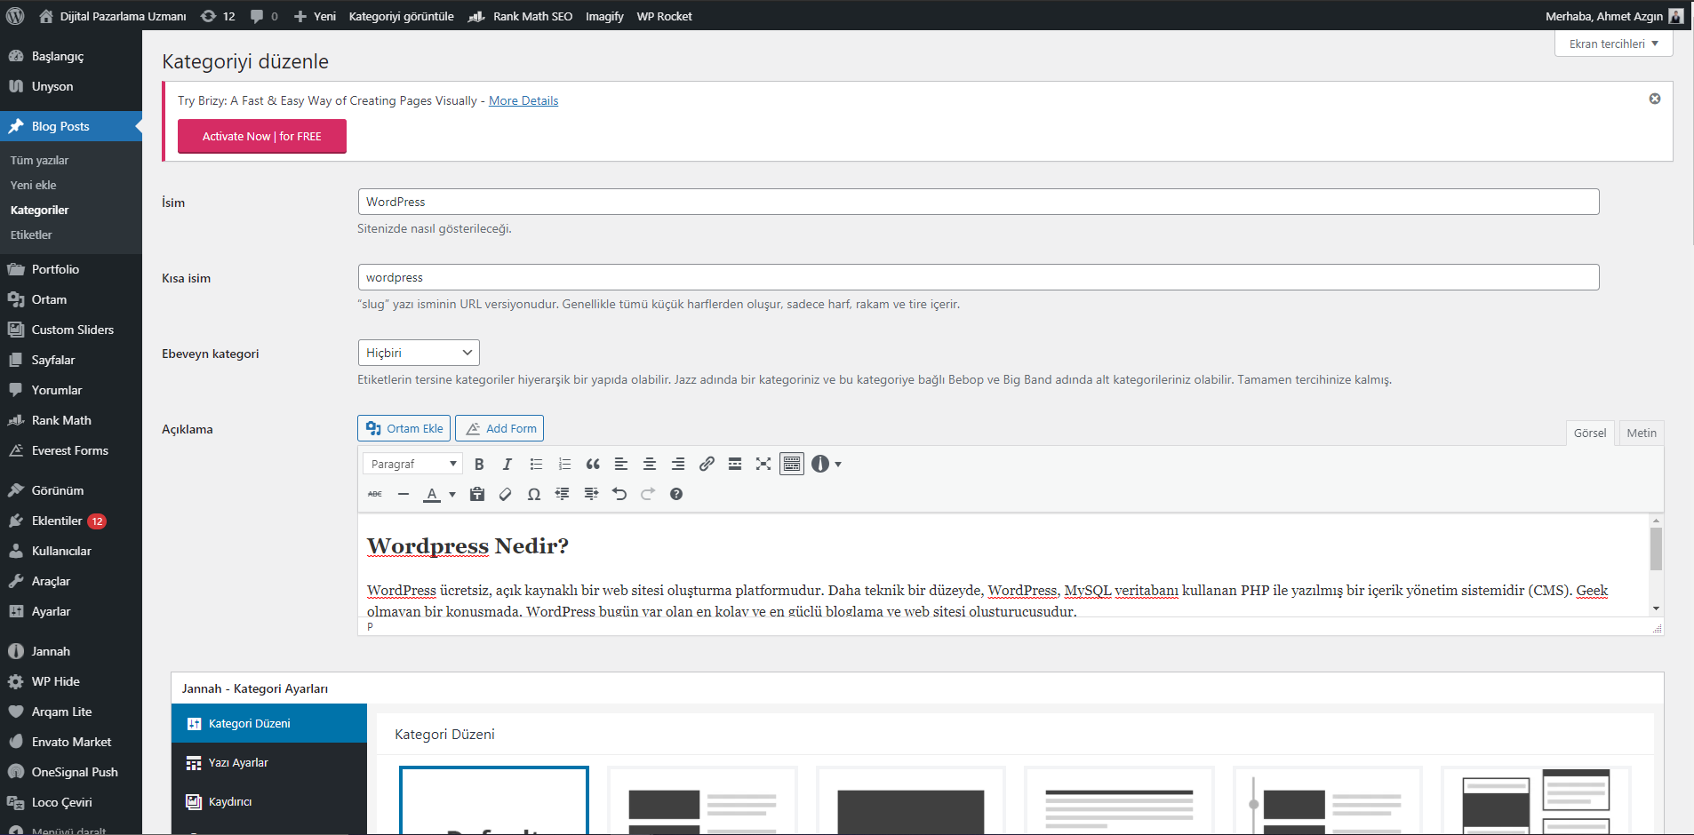Open the Ebeveyn kategori Hiçbiri dropdown

point(419,353)
